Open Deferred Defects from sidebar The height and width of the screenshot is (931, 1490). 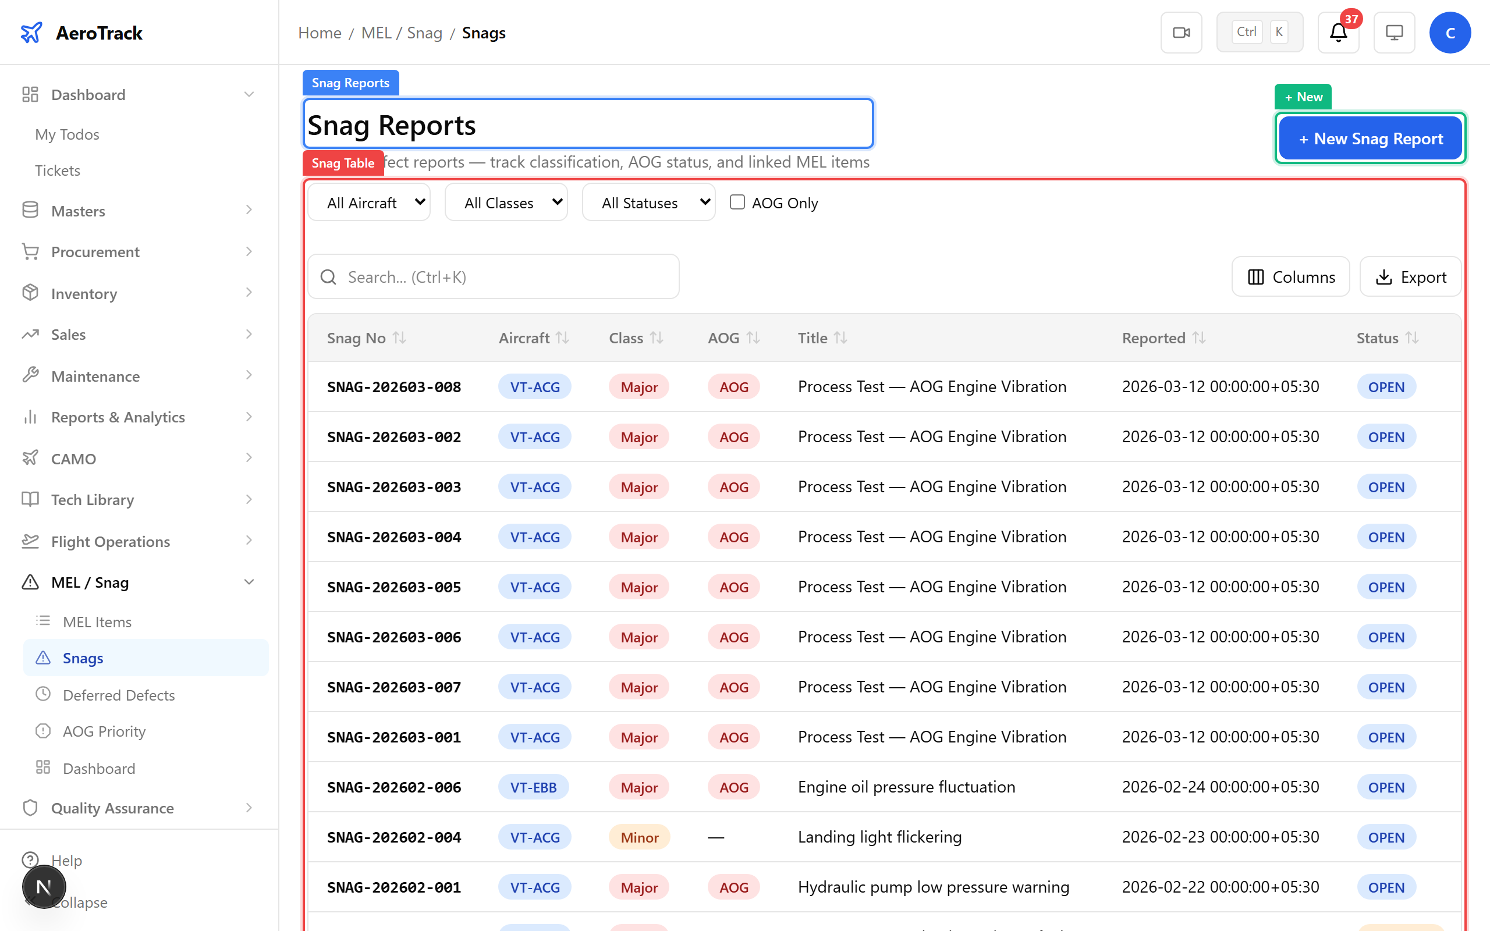[x=118, y=695]
